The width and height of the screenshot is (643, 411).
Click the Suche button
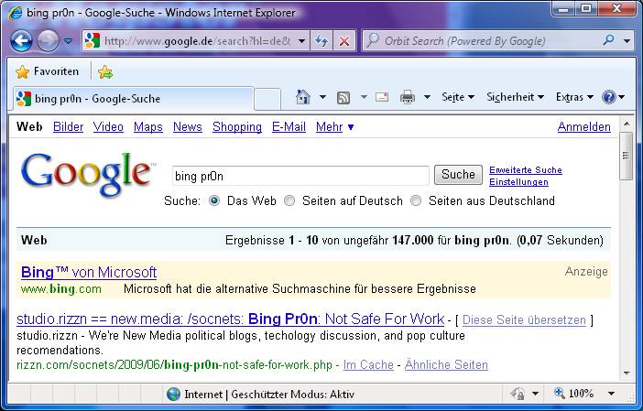click(458, 175)
